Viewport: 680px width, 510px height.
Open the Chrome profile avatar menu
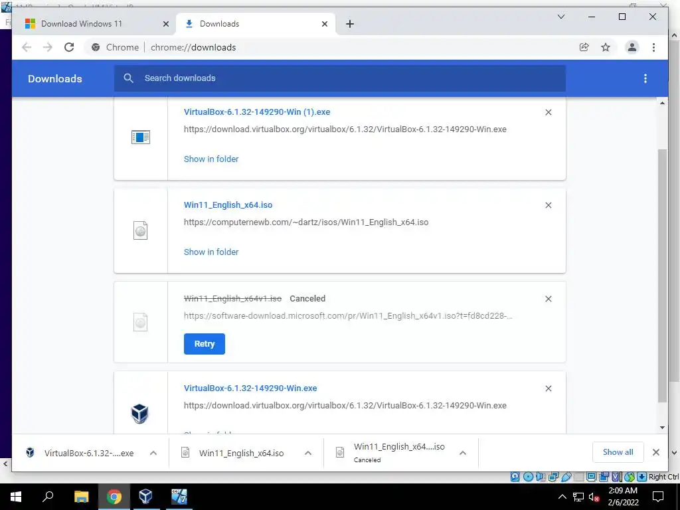tap(632, 47)
